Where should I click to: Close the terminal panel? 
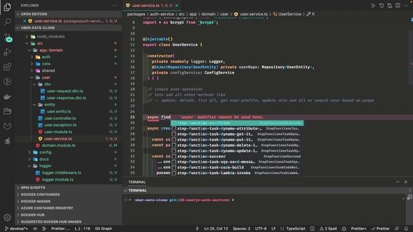406,182
